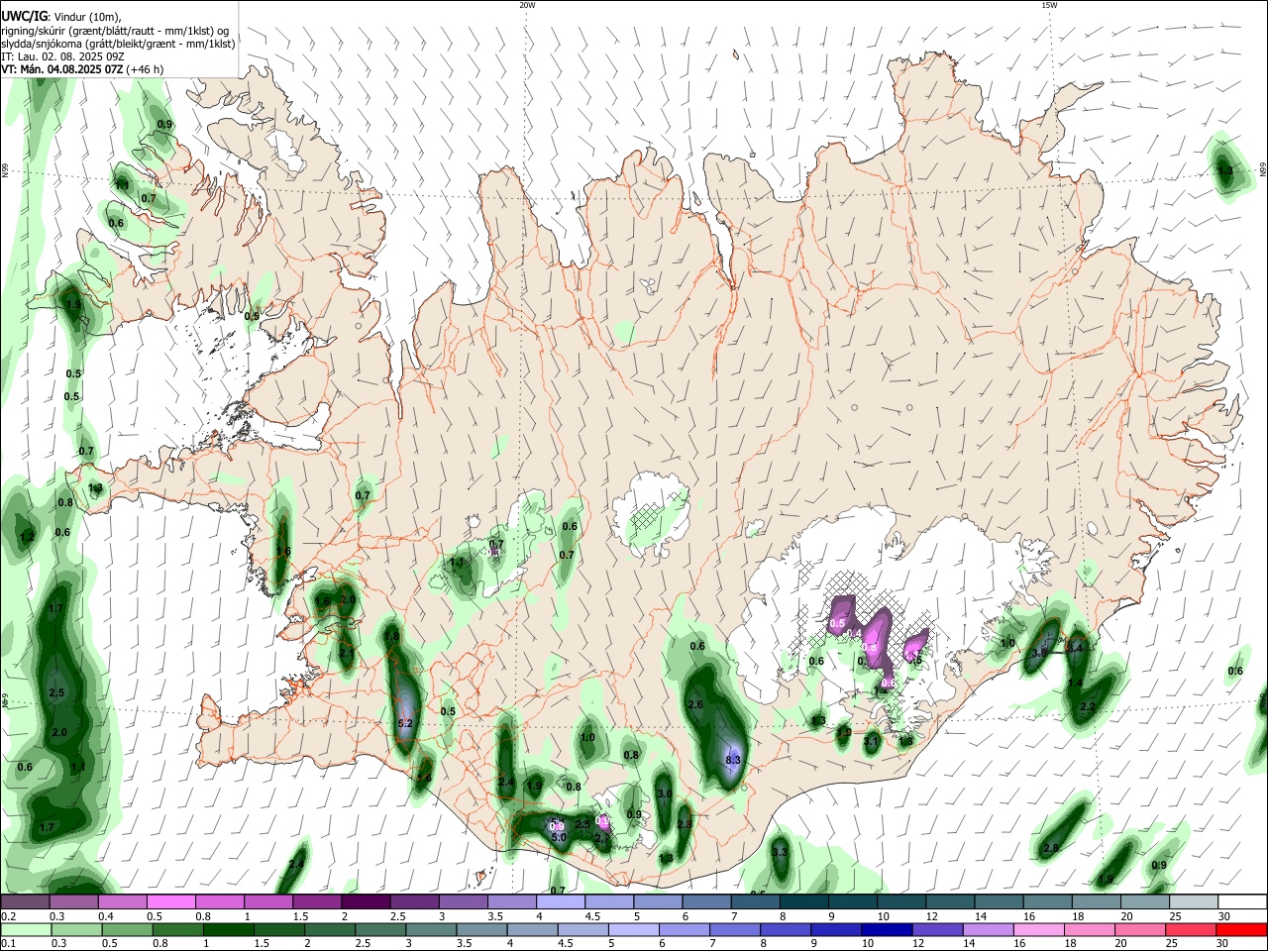Viewport: 1268px width, 951px height.
Task: Select the darkest purple 2 swatch in upper legend row
Action: (x=366, y=901)
